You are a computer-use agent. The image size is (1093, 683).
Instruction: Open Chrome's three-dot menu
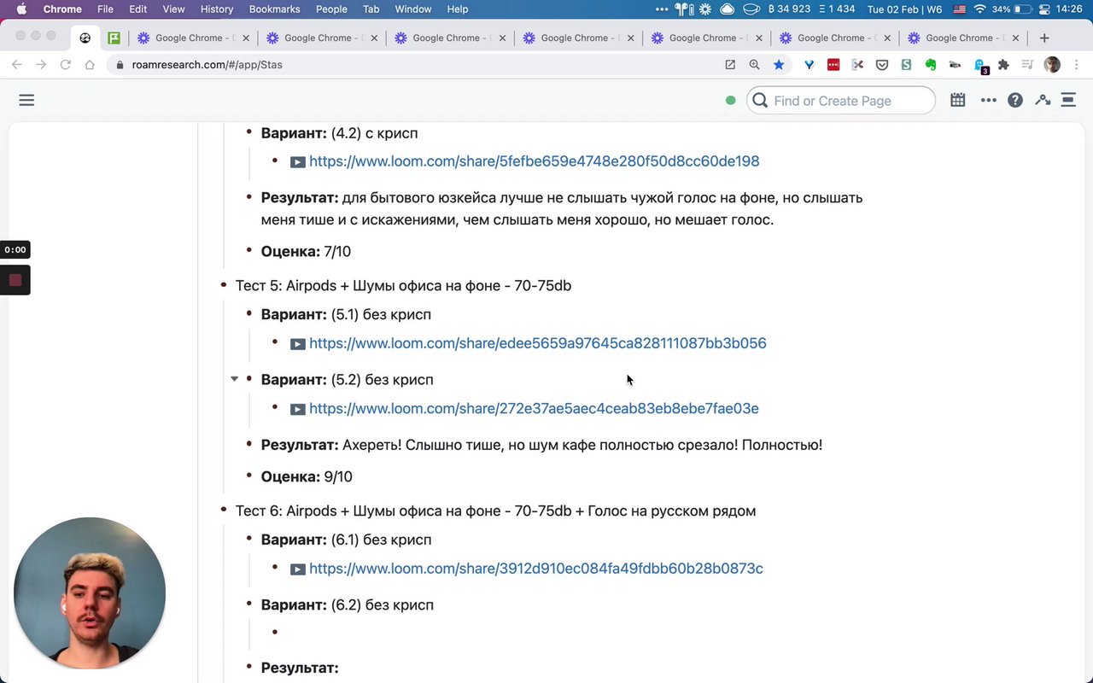1074,64
